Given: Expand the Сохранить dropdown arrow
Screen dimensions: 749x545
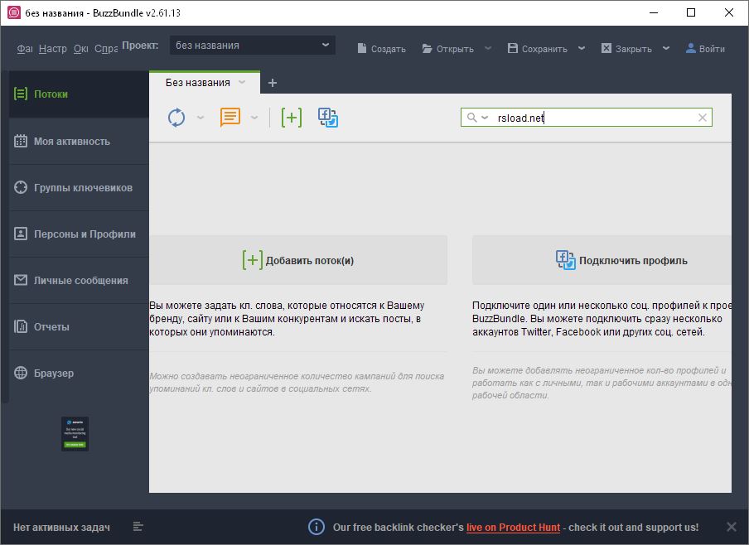Looking at the screenshot, I should 582,48.
